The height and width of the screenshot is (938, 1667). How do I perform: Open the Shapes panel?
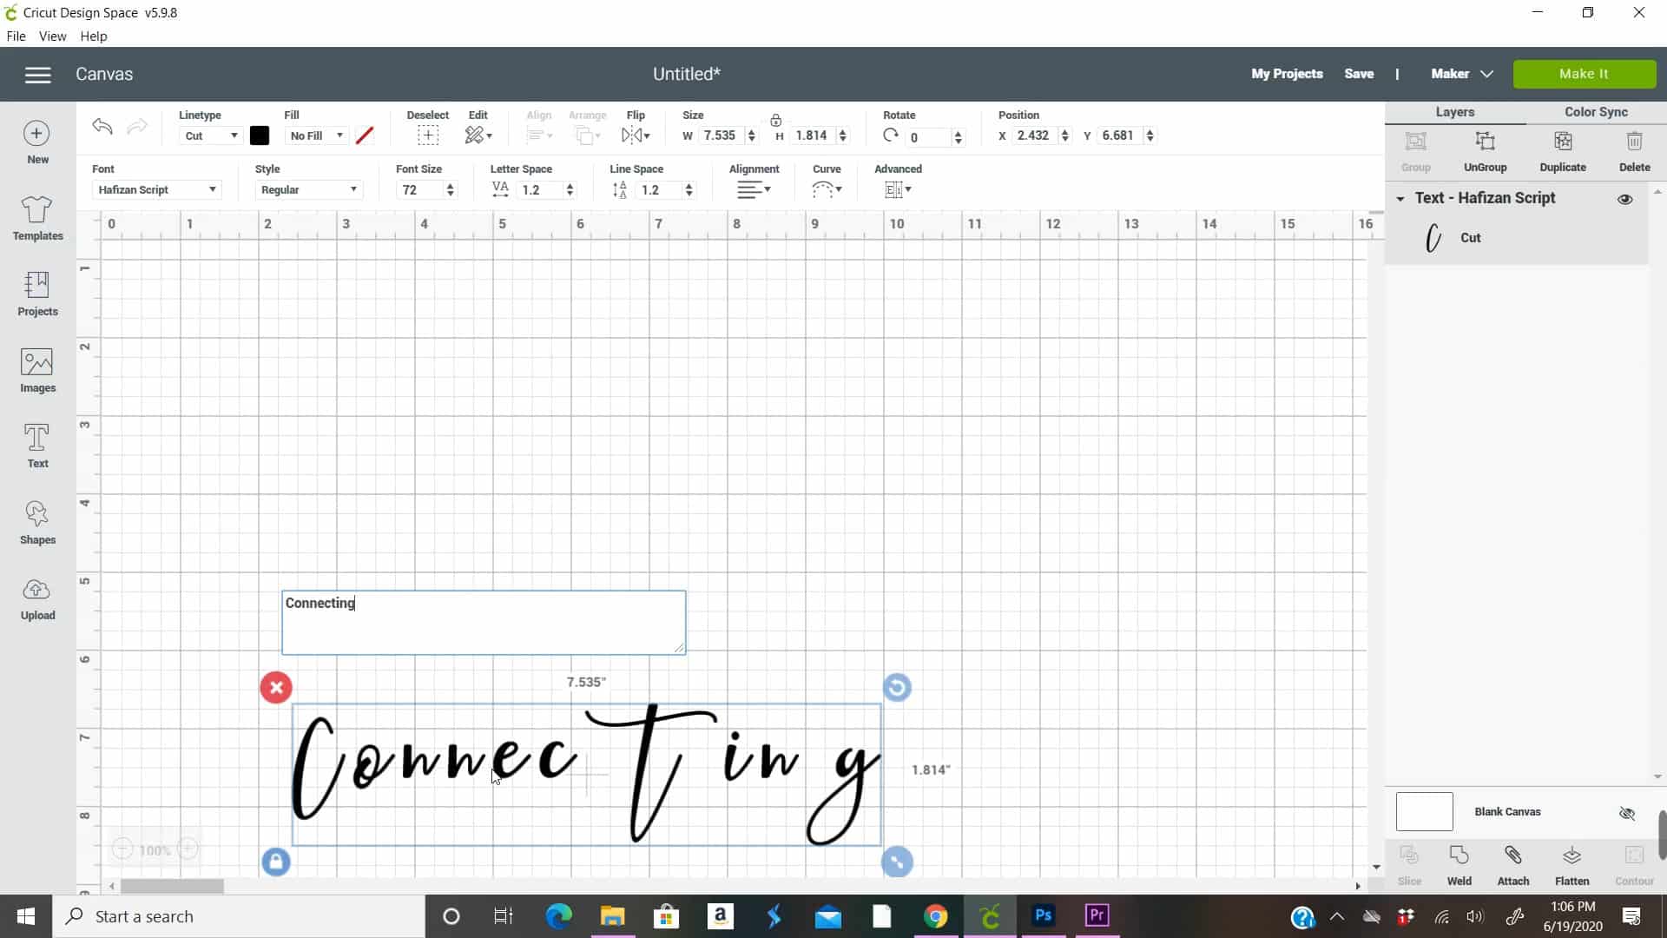coord(37,522)
